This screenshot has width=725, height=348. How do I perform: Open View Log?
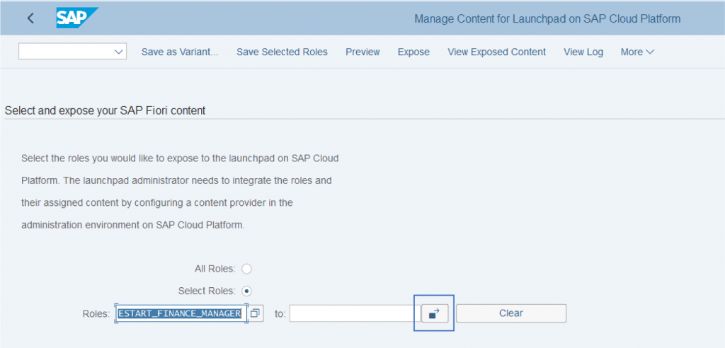tap(583, 52)
